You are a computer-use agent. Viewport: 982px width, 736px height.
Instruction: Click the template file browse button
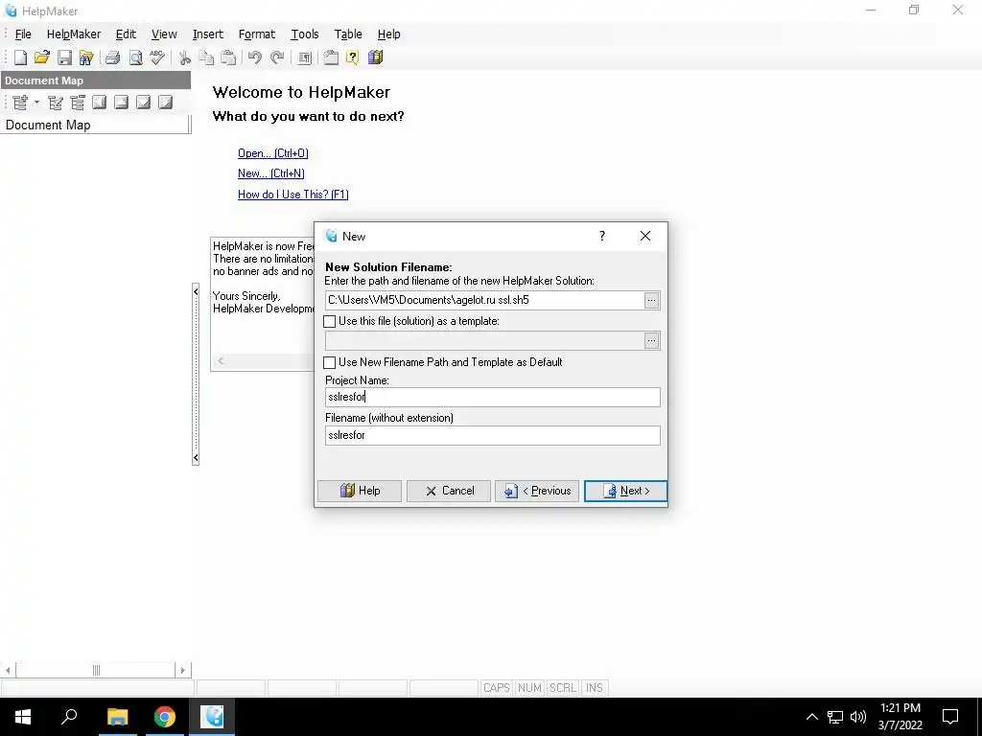click(x=651, y=341)
